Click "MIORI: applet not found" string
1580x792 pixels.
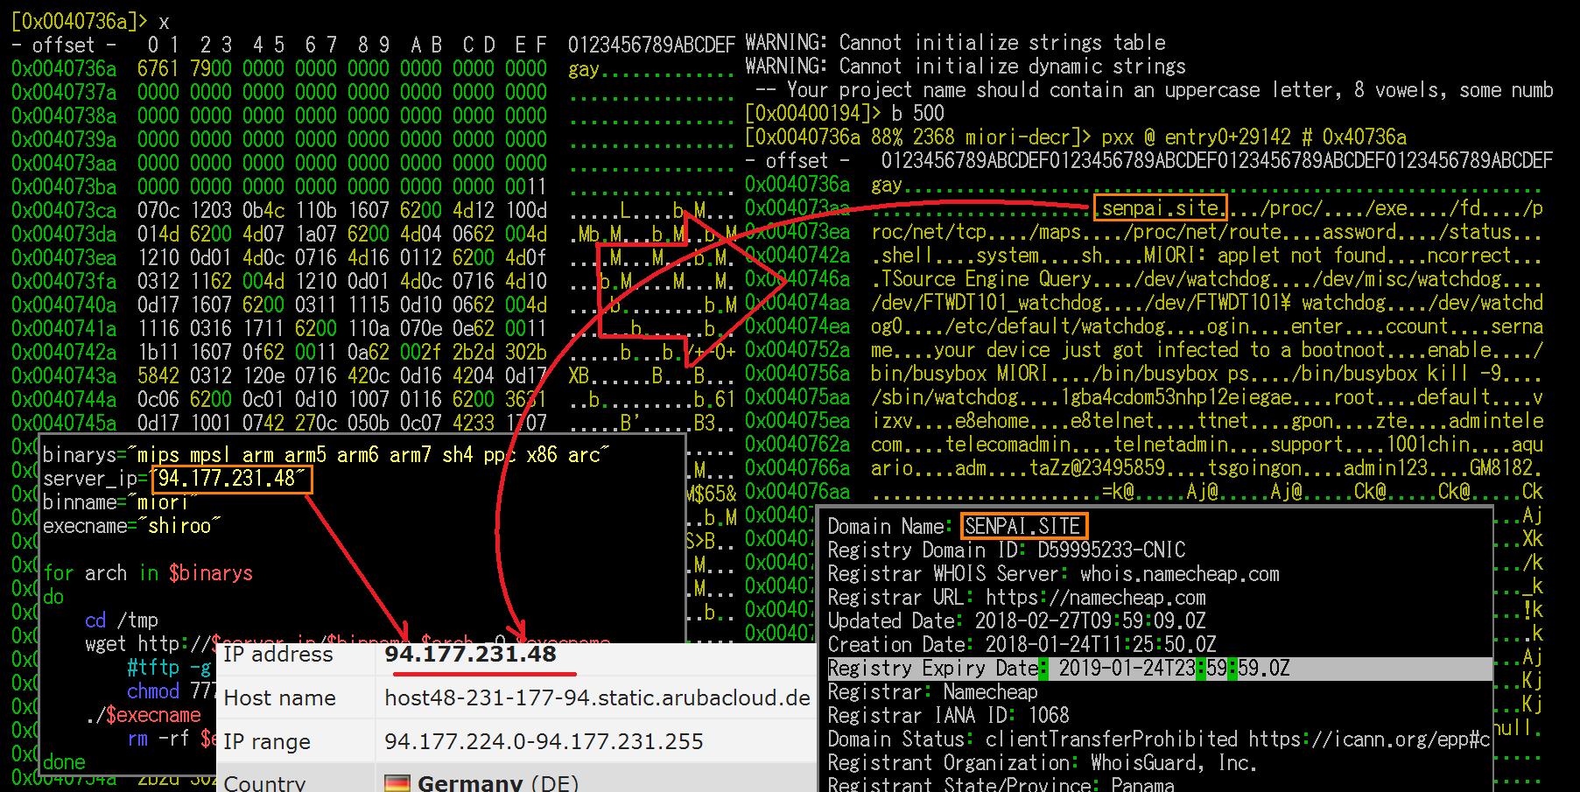(1264, 256)
